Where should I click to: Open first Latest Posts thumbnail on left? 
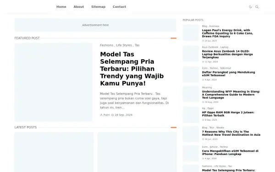click(54, 152)
